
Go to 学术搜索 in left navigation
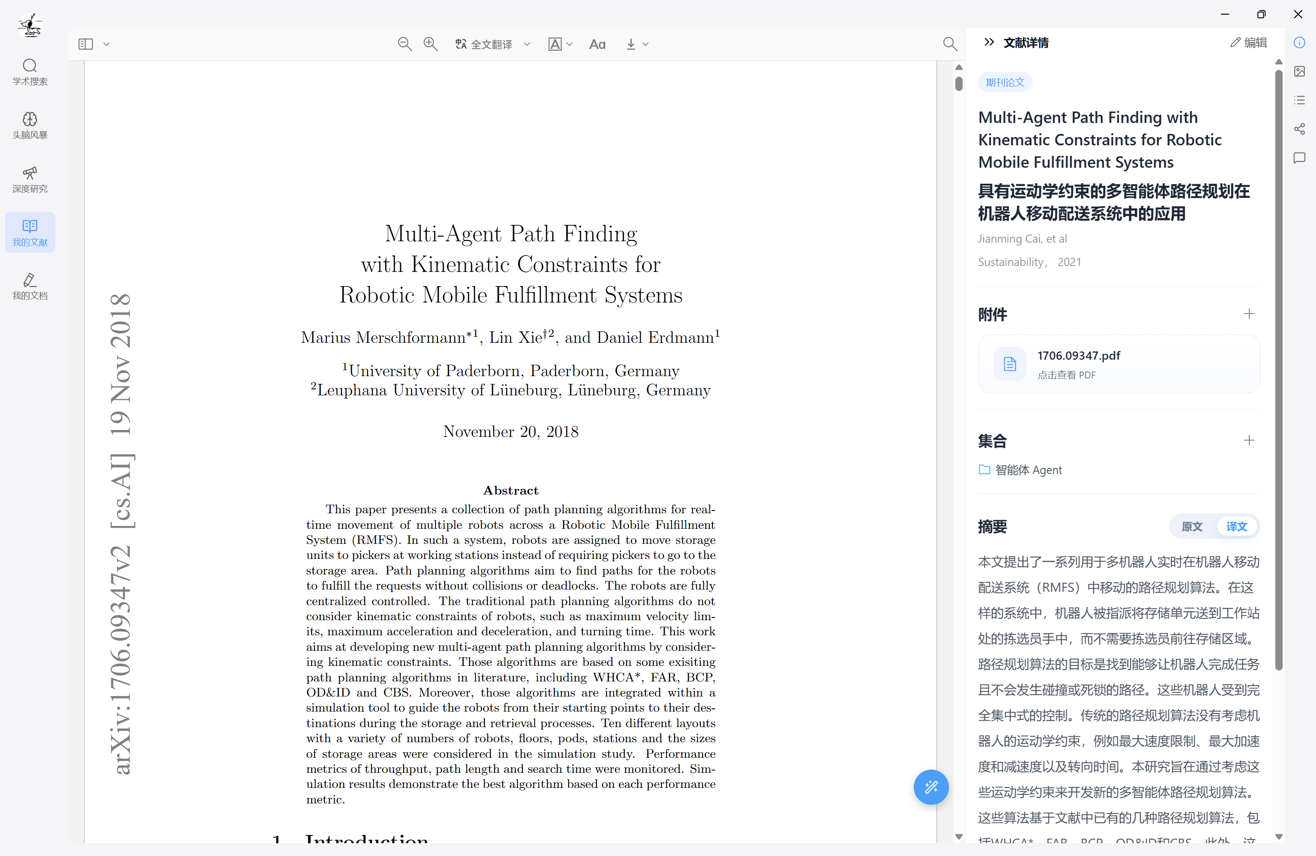click(30, 72)
